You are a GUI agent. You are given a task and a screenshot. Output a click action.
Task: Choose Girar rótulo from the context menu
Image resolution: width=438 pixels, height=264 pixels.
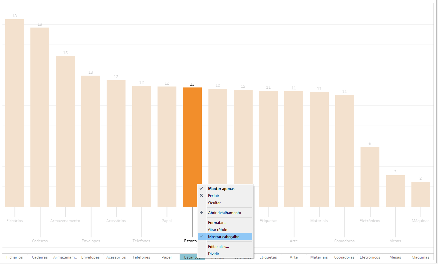point(217,230)
